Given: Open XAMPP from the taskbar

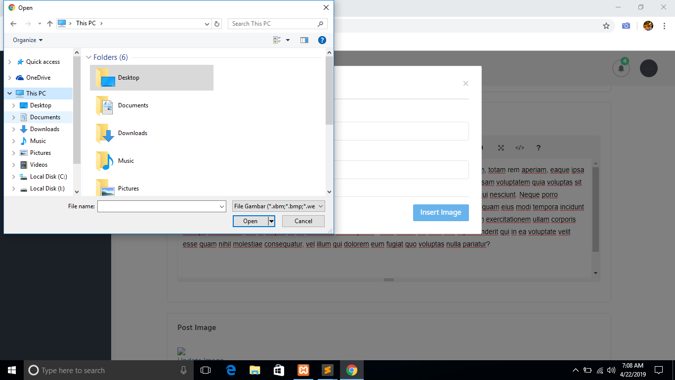Looking at the screenshot, I should (303, 370).
